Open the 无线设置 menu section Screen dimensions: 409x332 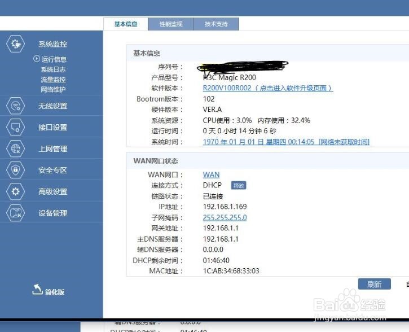click(52, 106)
